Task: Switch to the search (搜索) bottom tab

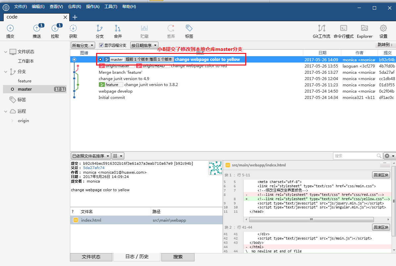Action: pos(178,257)
